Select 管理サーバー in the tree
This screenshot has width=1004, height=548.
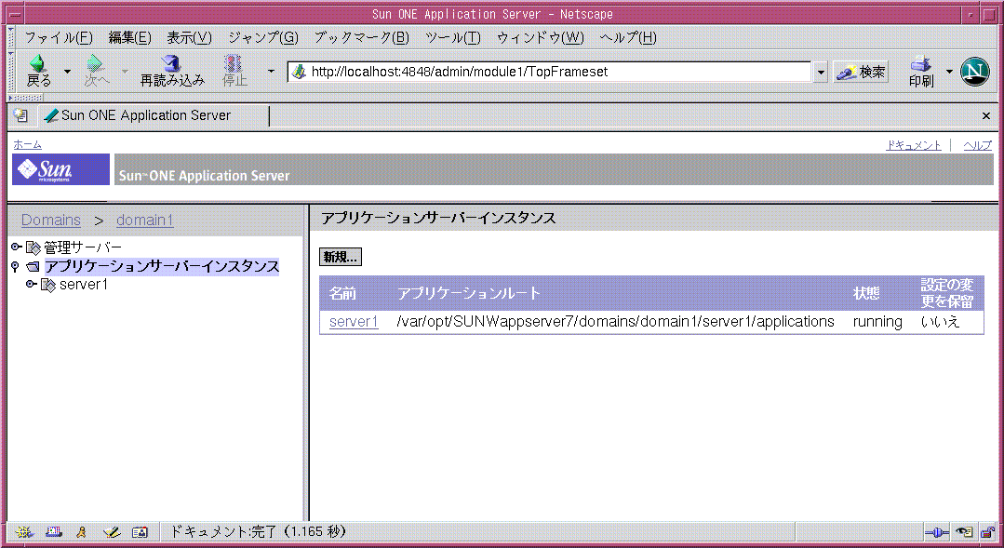point(83,247)
